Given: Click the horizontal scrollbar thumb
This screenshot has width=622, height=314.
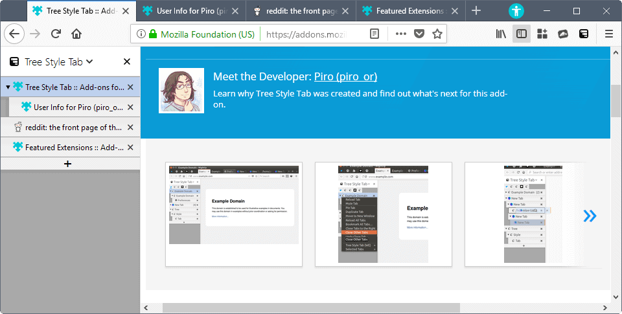Looking at the screenshot, I should pyautogui.click(x=311, y=308).
